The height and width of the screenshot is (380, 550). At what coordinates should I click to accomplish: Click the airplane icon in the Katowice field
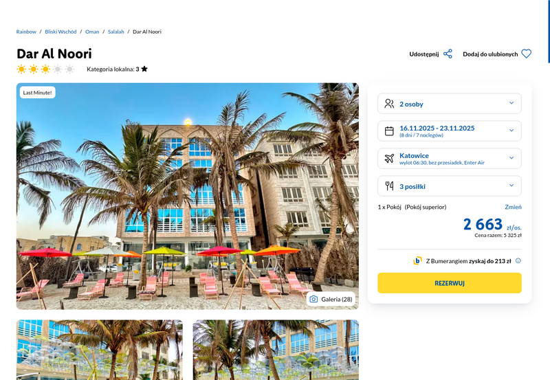click(x=389, y=159)
